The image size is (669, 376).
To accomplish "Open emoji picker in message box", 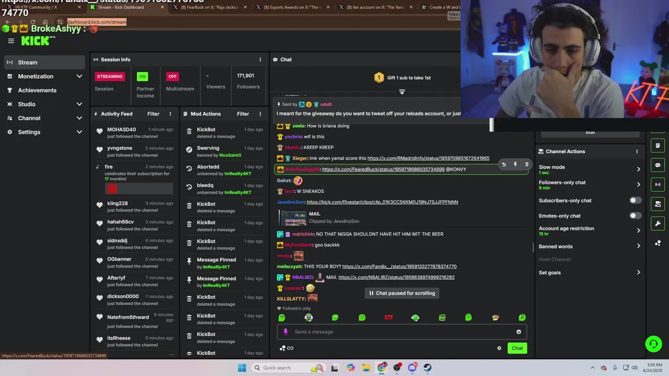I will [x=518, y=332].
